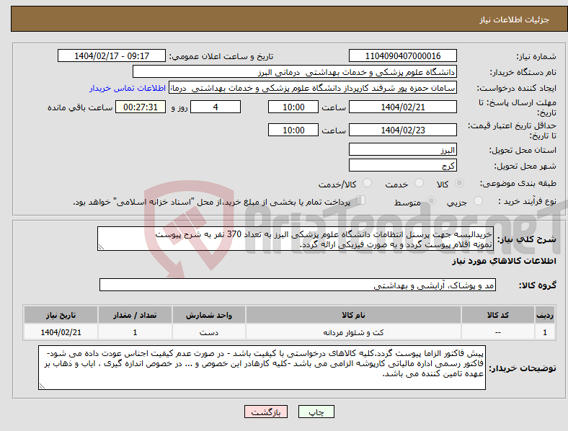Click the delivery province field البرز

(402, 149)
